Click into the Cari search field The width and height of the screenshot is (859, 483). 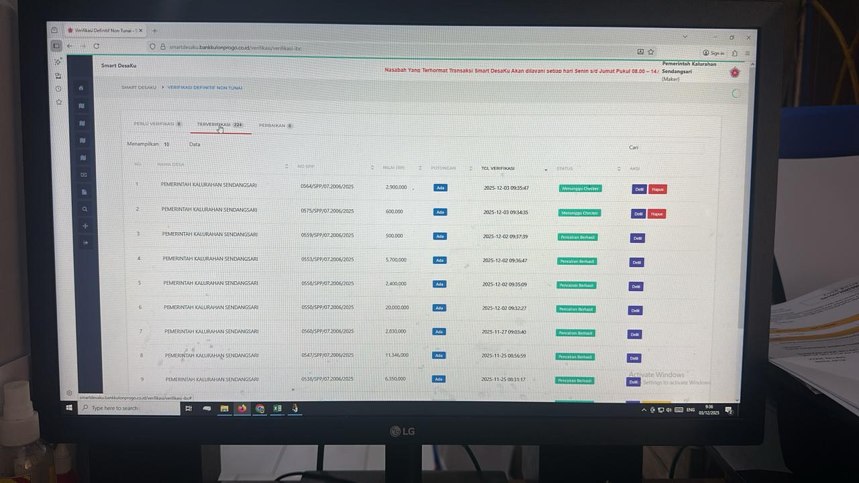click(664, 148)
